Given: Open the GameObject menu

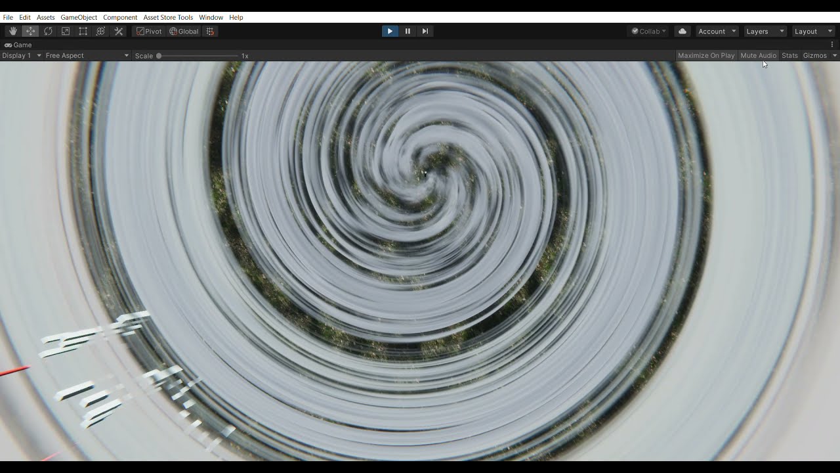Looking at the screenshot, I should [79, 17].
